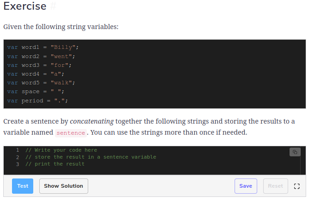The height and width of the screenshot is (202, 314).
Task: Click the italic word concatenating
Action: [x=92, y=121]
